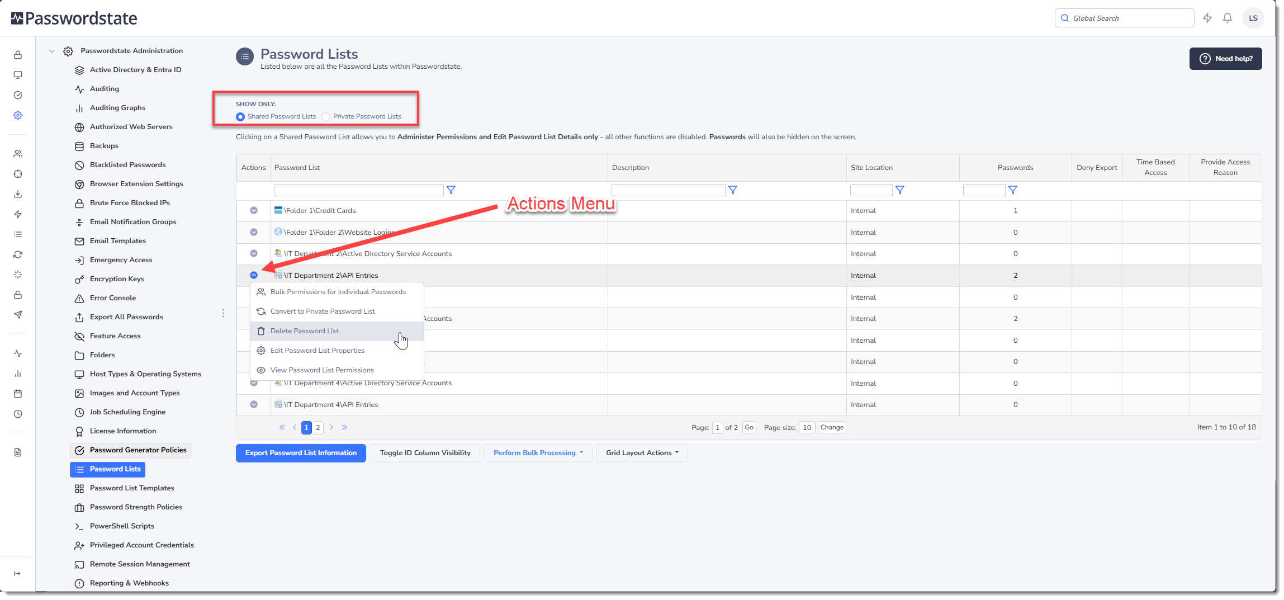Click the Go button for page number
This screenshot has width=1284, height=600.
pos(749,427)
